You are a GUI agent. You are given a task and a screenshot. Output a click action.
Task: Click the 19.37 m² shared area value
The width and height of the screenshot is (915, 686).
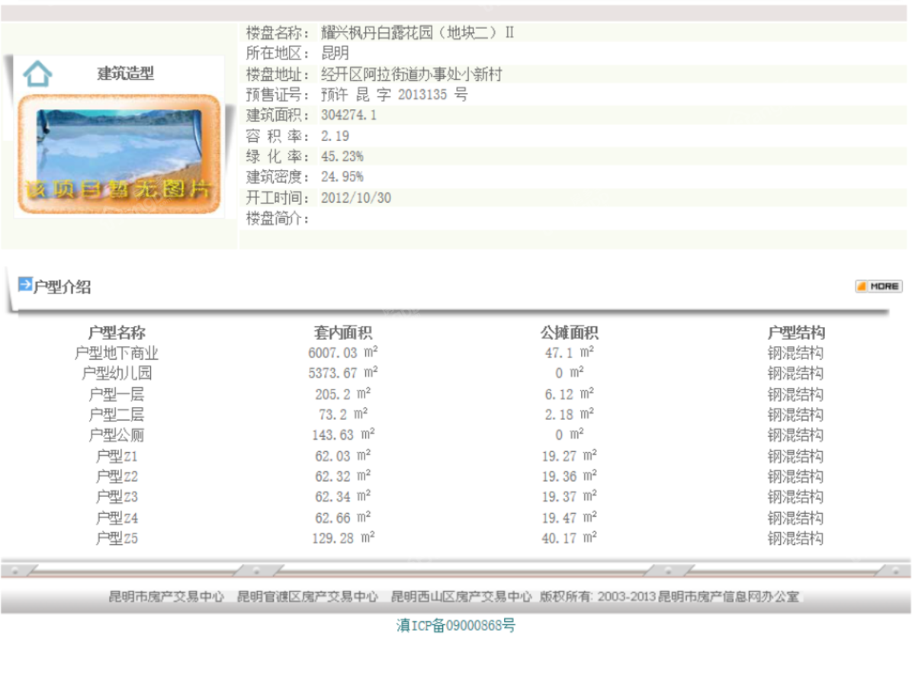tap(569, 497)
